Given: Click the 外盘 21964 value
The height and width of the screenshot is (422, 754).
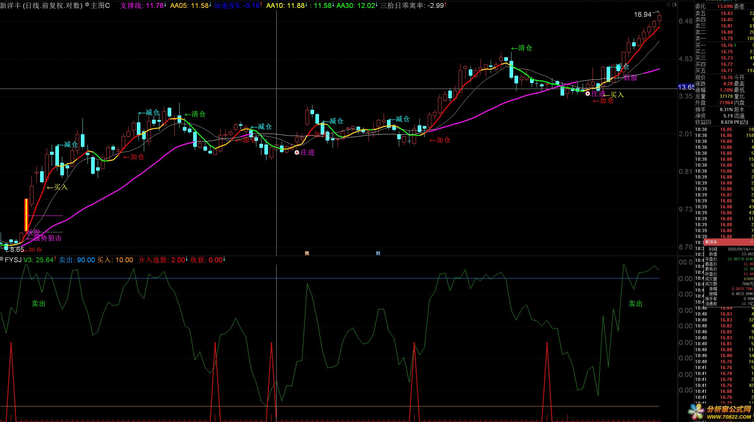Looking at the screenshot, I should tap(726, 103).
